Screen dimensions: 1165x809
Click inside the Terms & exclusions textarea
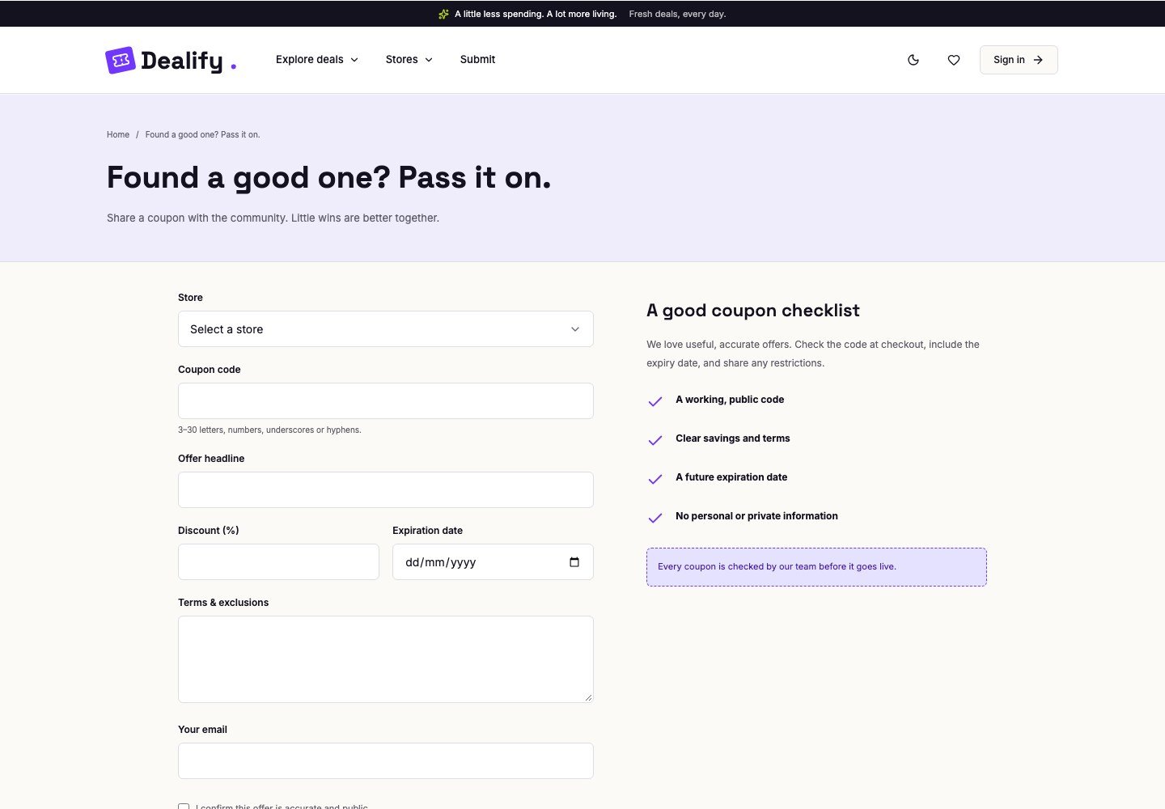pos(386,659)
